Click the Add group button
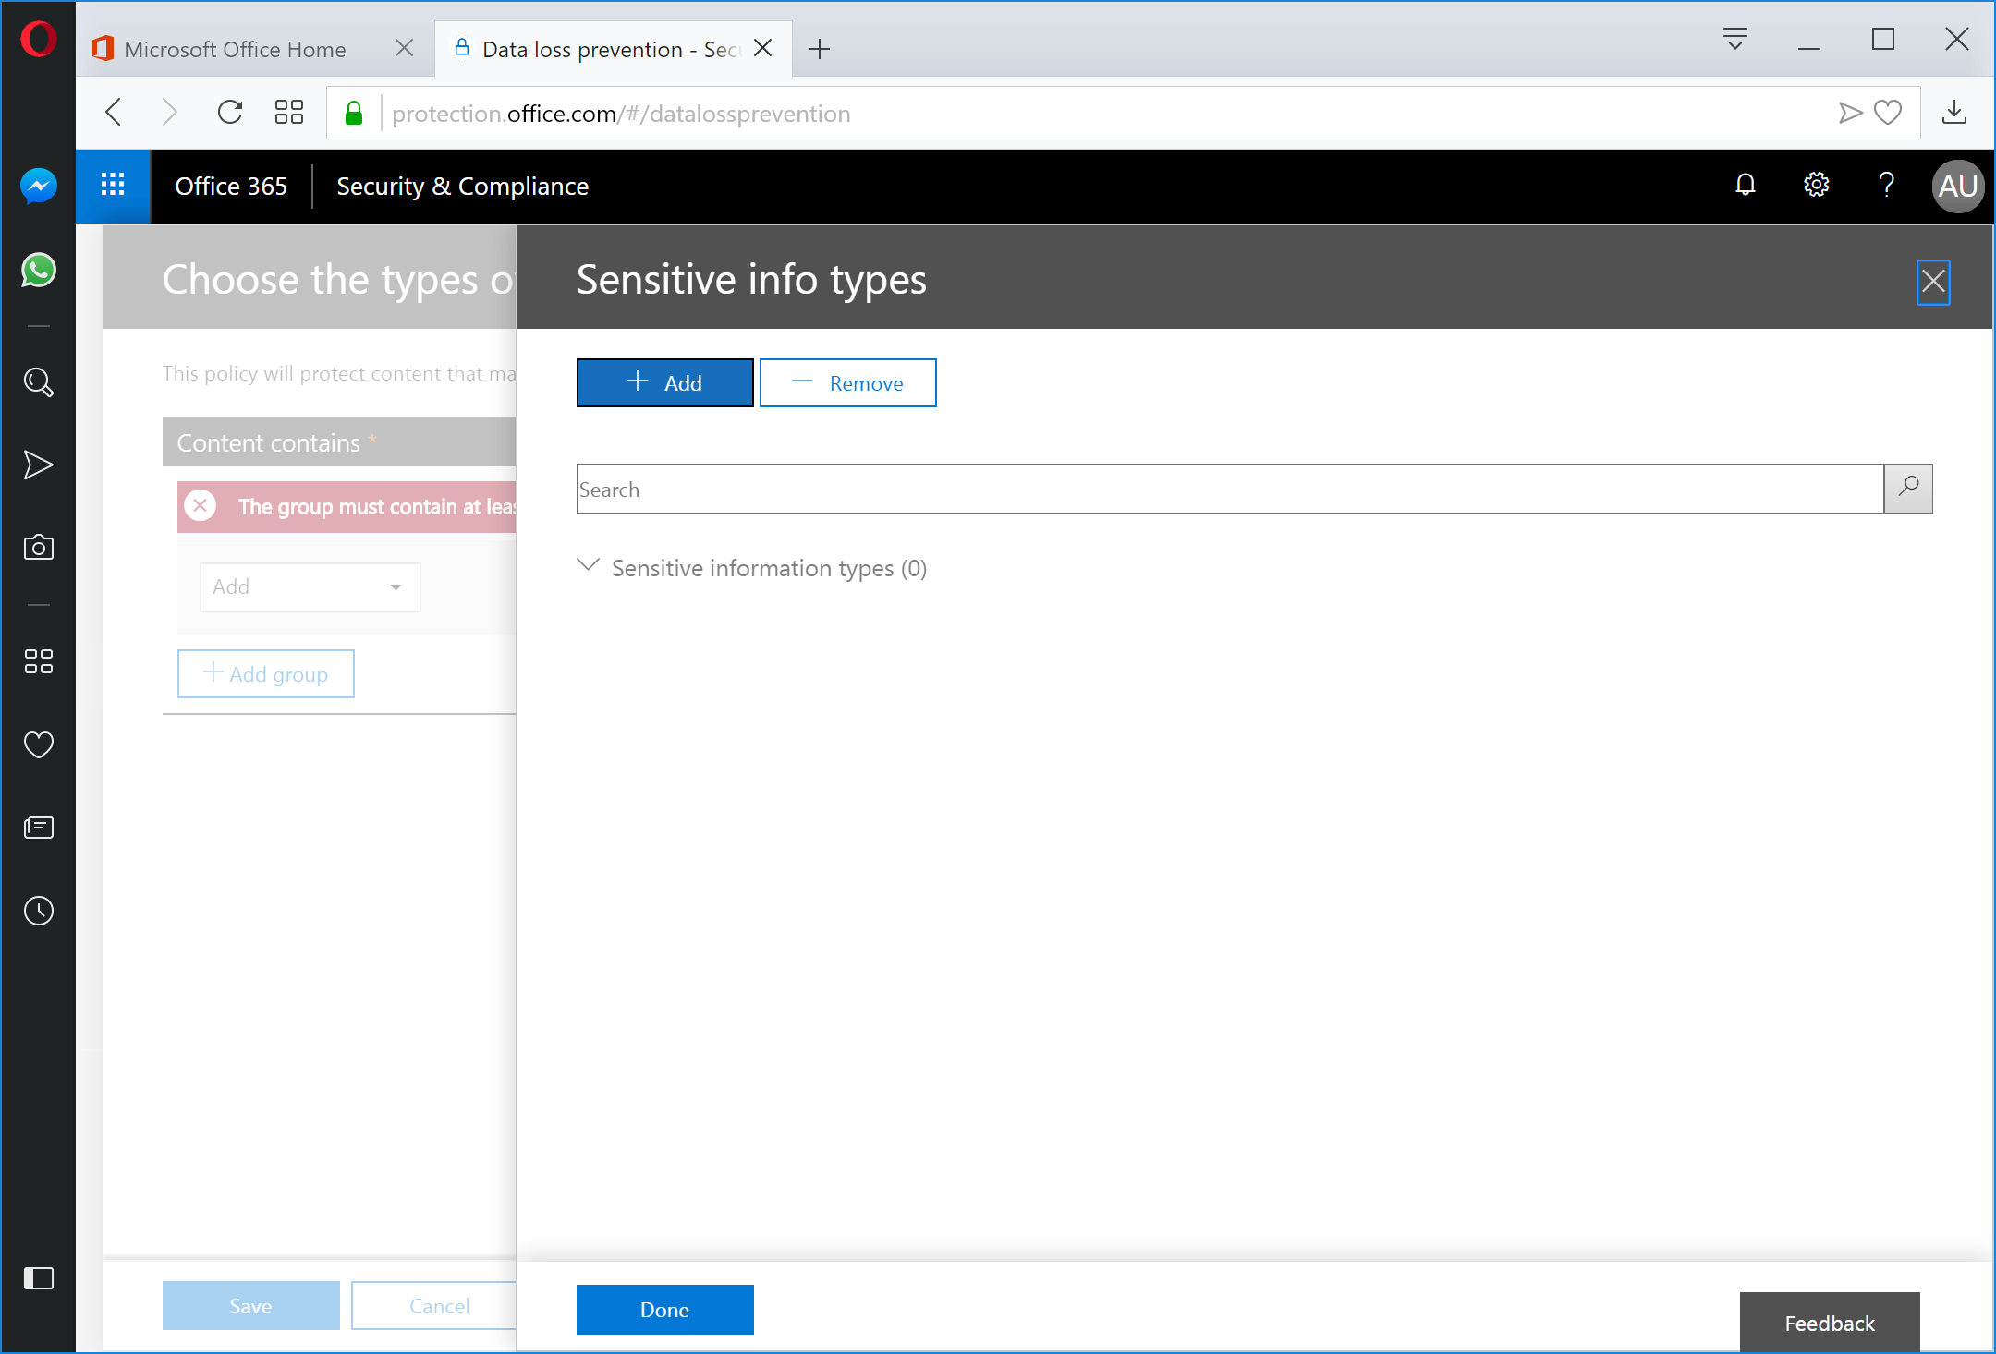 coord(265,673)
